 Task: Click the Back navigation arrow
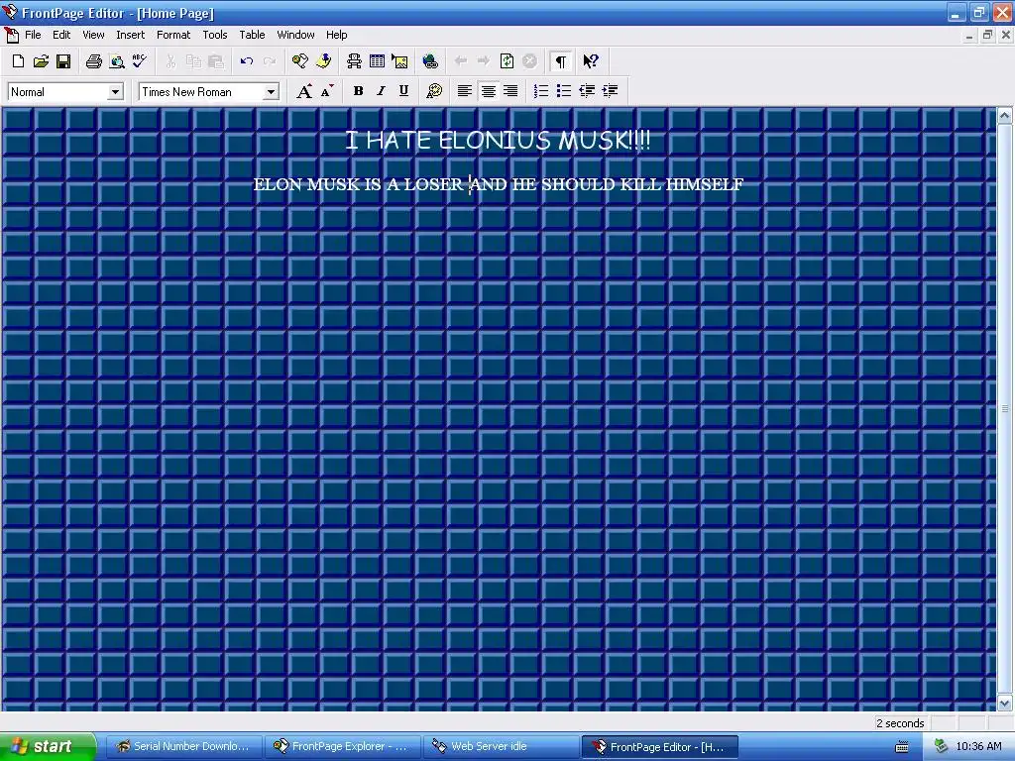pyautogui.click(x=461, y=61)
